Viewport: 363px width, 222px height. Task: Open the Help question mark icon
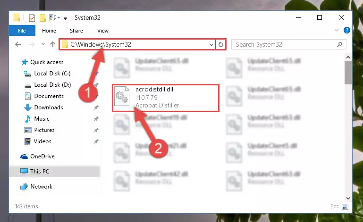coord(346,30)
